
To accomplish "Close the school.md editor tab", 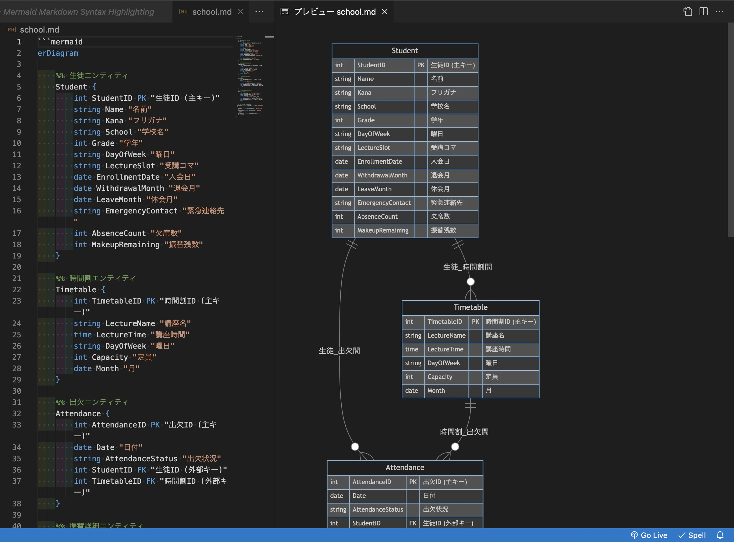I will pyautogui.click(x=240, y=12).
